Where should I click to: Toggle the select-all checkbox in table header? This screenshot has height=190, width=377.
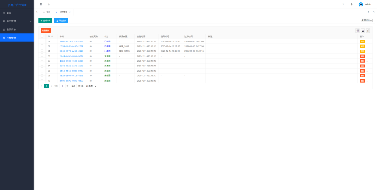pyautogui.click(x=42, y=36)
